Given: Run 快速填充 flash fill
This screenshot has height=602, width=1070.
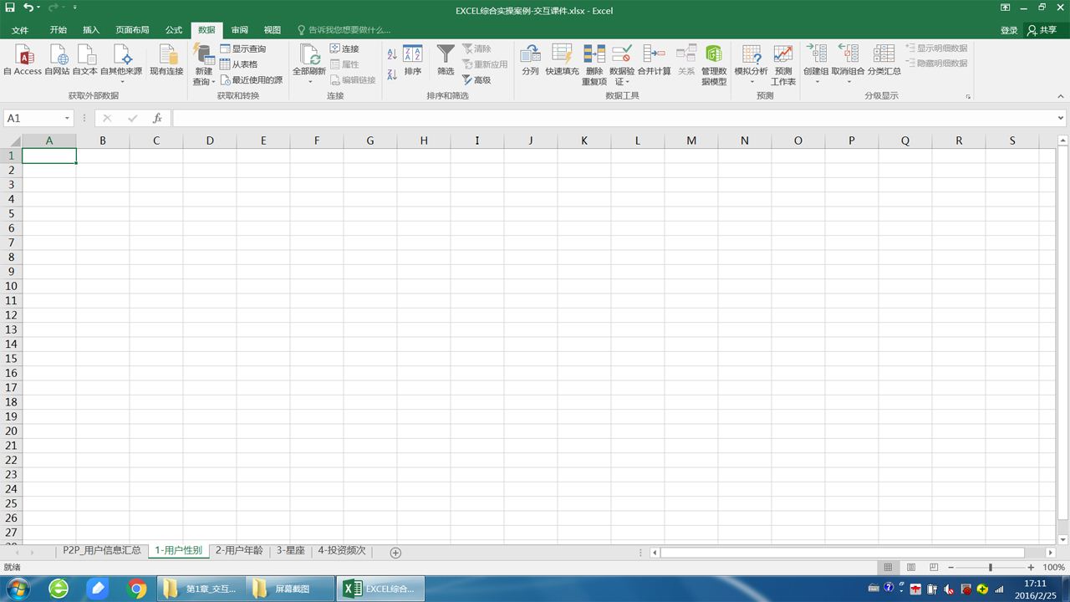Looking at the screenshot, I should tap(562, 60).
